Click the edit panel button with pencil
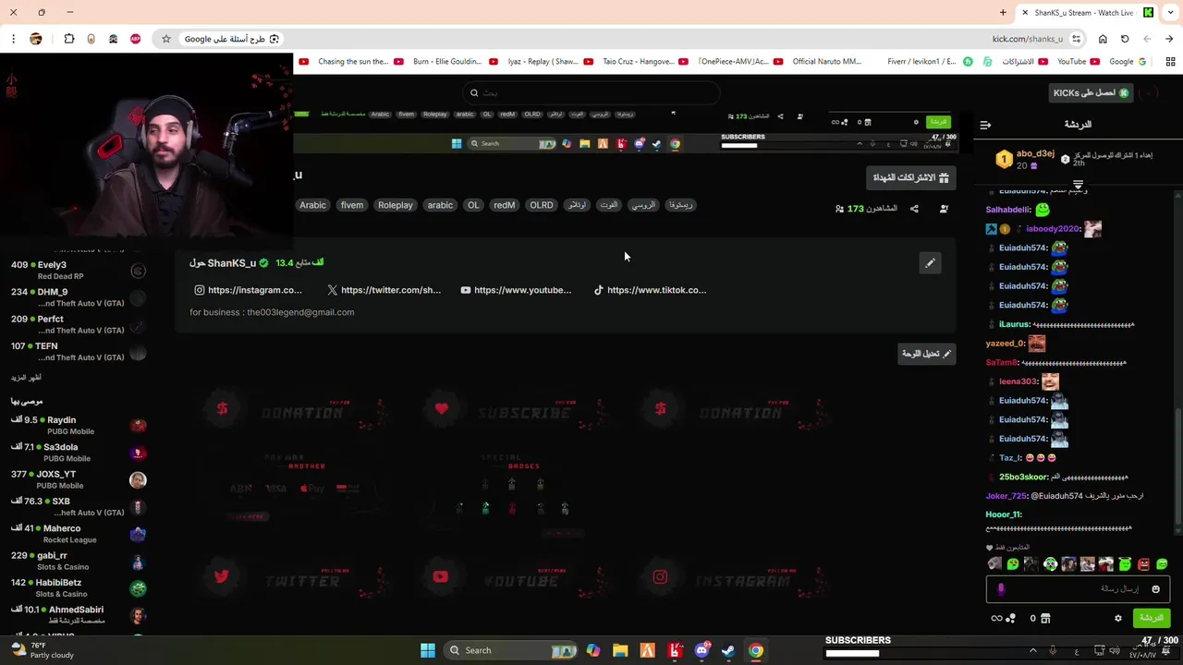This screenshot has width=1183, height=665. tap(926, 354)
